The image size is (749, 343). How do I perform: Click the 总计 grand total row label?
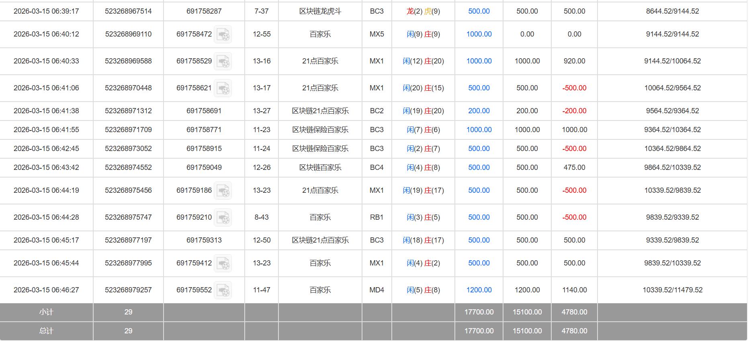point(46,331)
